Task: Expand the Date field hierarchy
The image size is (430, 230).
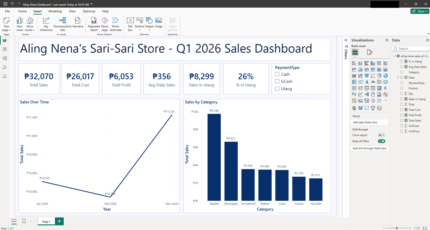Action: click(x=398, y=77)
